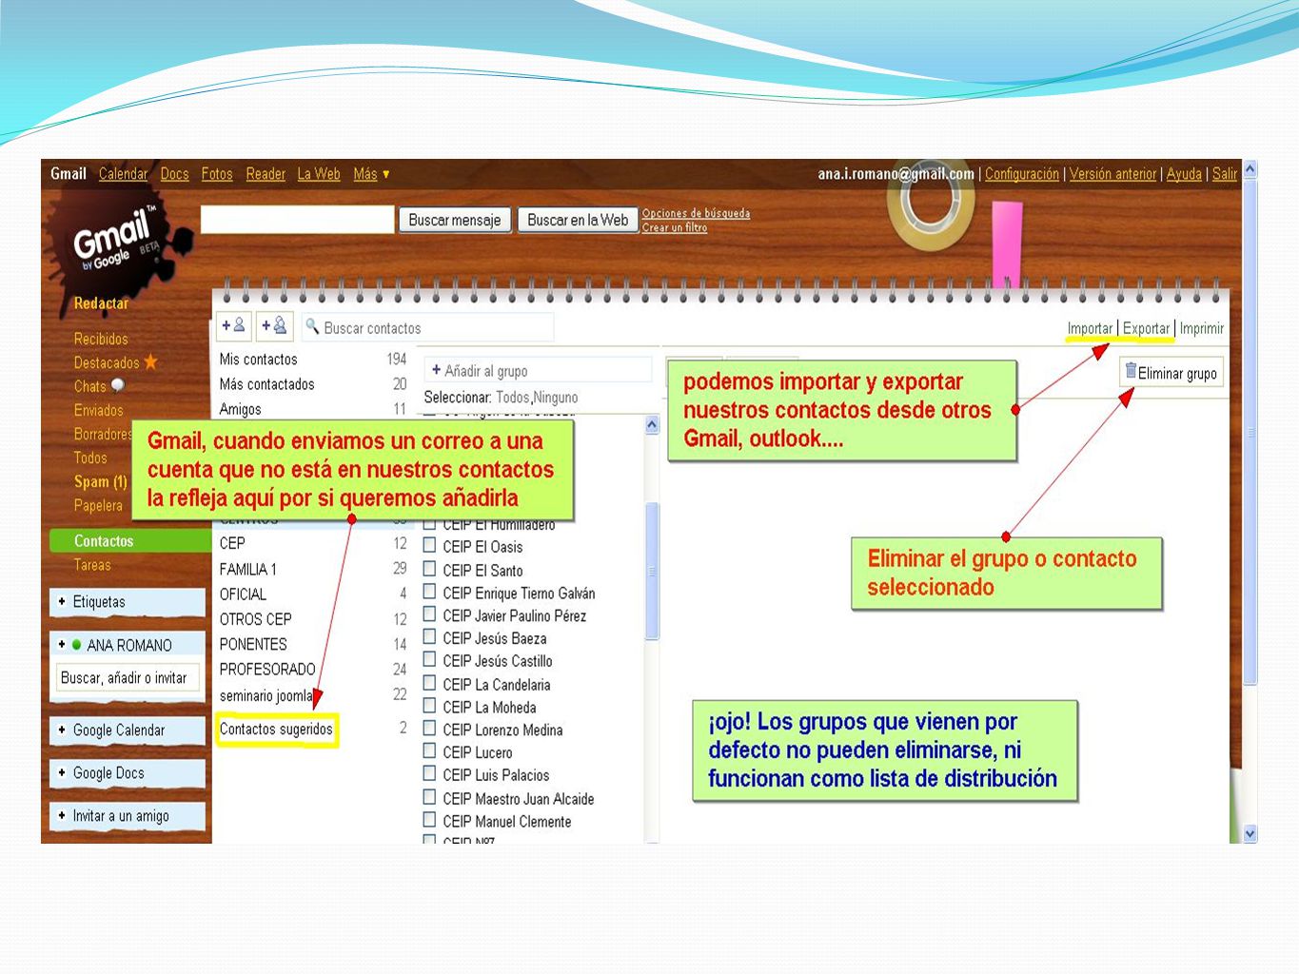1299x974 pixels.
Task: Open La Web in the top navigation
Action: [x=319, y=174]
